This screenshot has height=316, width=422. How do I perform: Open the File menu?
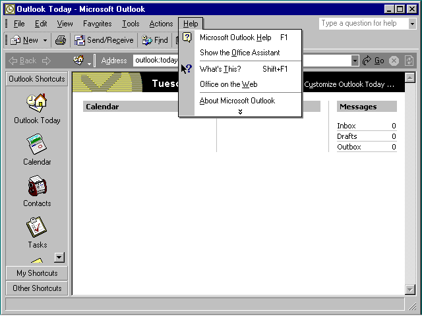[19, 24]
